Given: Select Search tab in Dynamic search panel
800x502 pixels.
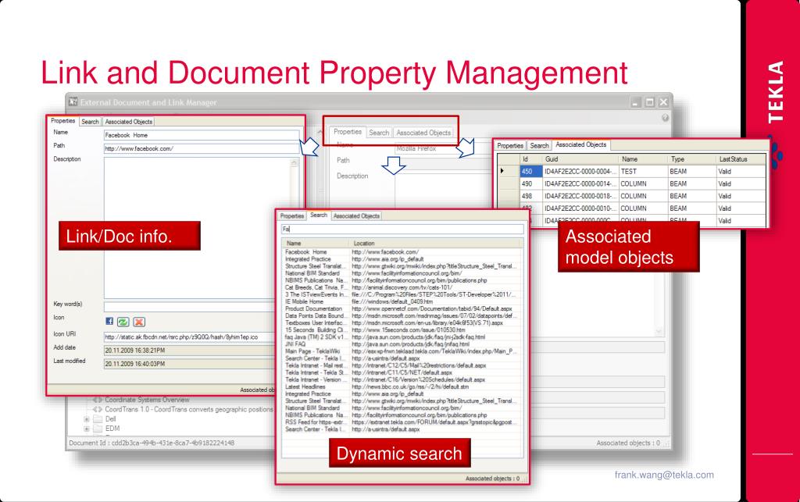Looking at the screenshot, I should (x=319, y=215).
